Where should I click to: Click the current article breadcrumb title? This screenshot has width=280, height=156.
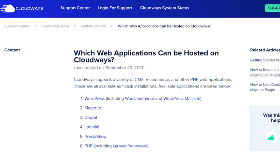tap(164, 26)
